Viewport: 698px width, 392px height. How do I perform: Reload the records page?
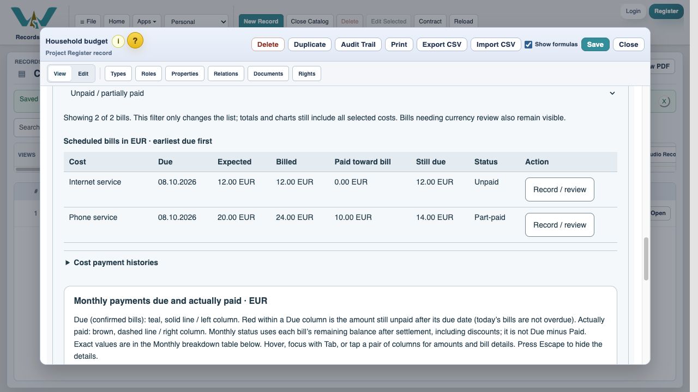click(464, 21)
